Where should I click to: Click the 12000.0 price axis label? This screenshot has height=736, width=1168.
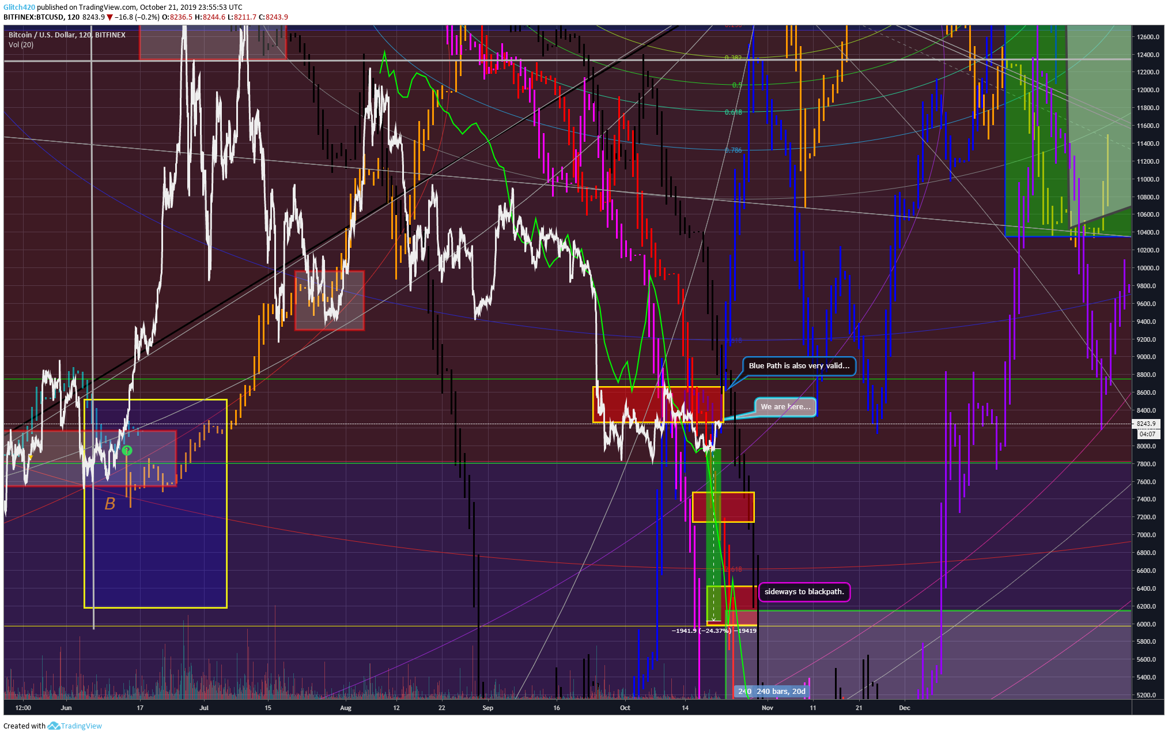pyautogui.click(x=1148, y=90)
